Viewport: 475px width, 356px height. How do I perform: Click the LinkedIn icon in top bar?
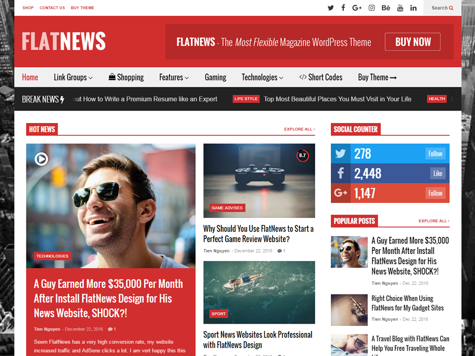pos(413,8)
